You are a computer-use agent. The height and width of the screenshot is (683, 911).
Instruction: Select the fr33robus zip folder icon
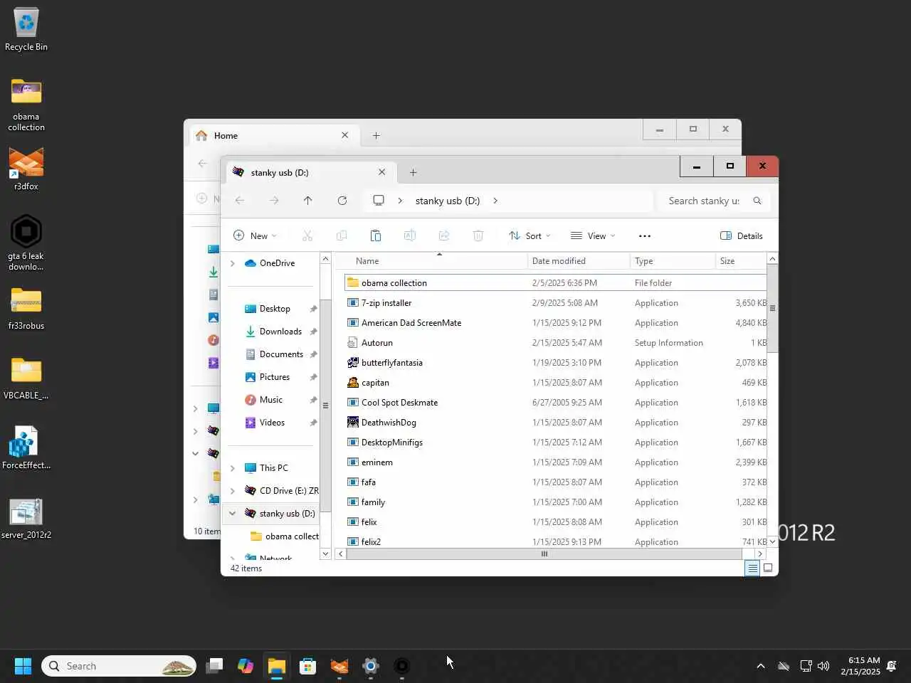(26, 309)
